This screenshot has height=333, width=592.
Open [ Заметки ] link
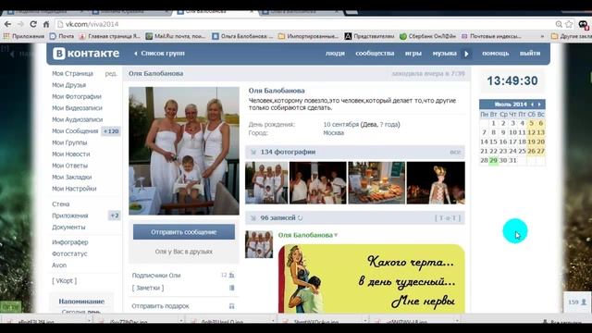148,288
